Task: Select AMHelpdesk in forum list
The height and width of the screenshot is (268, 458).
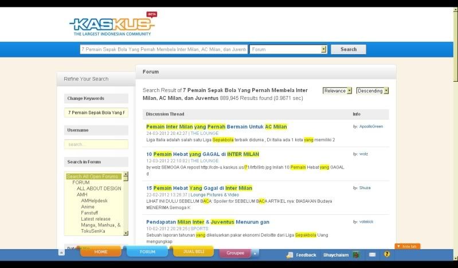Action: pyautogui.click(x=95, y=201)
